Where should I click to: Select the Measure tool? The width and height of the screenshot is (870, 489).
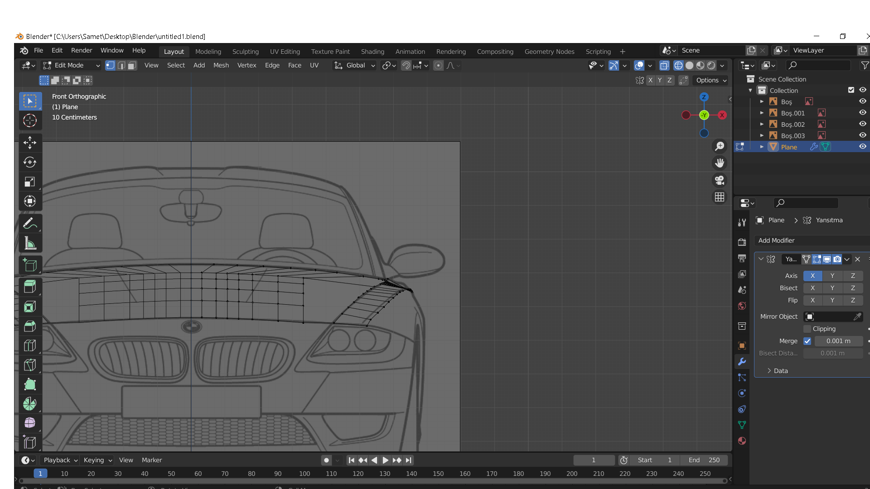pos(30,244)
